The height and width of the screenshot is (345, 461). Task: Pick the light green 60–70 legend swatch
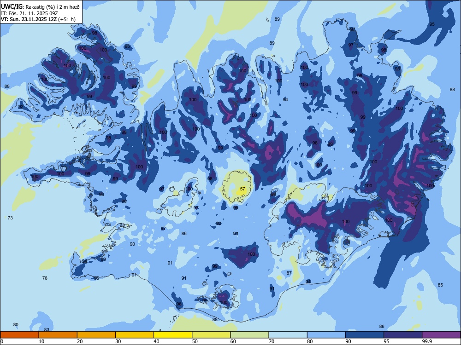(249, 335)
